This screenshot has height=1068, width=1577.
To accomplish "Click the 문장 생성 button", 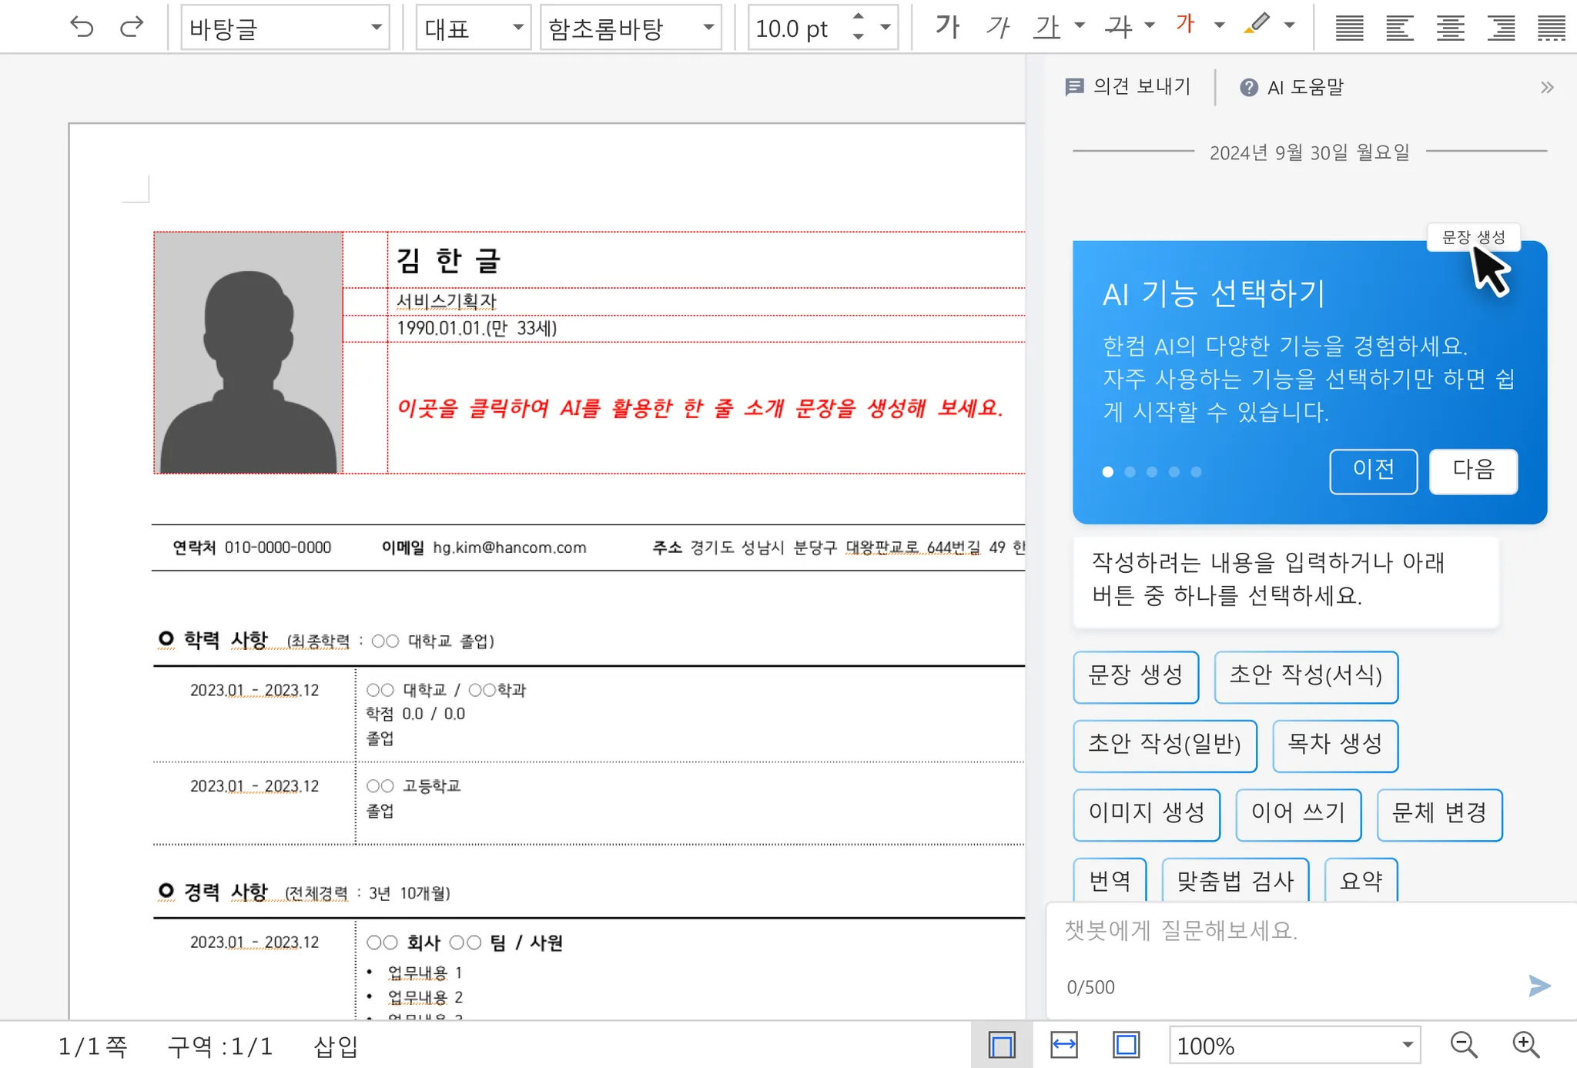I will click(x=1136, y=676).
